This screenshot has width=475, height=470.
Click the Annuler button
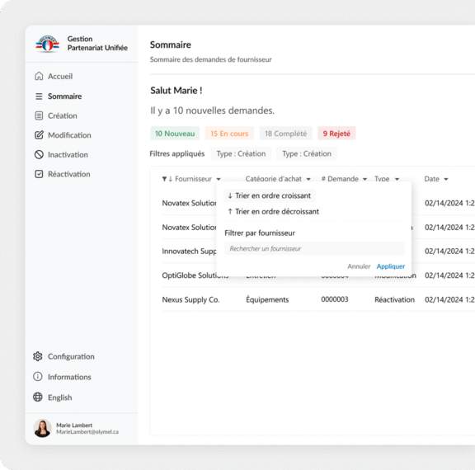coord(359,266)
